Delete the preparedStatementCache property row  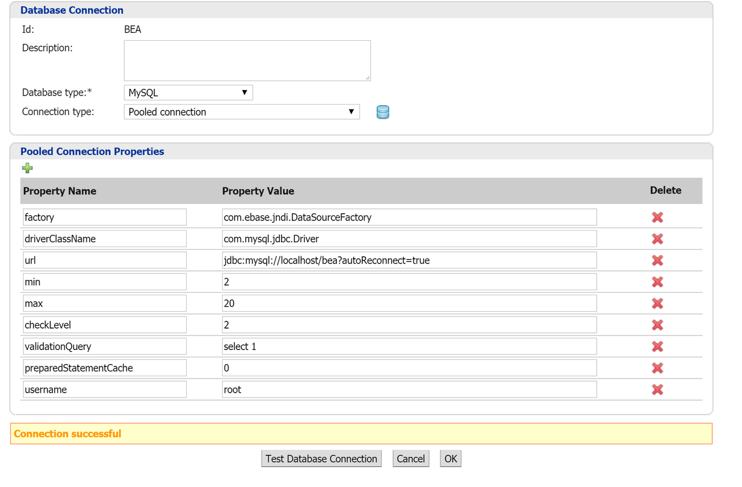(657, 368)
